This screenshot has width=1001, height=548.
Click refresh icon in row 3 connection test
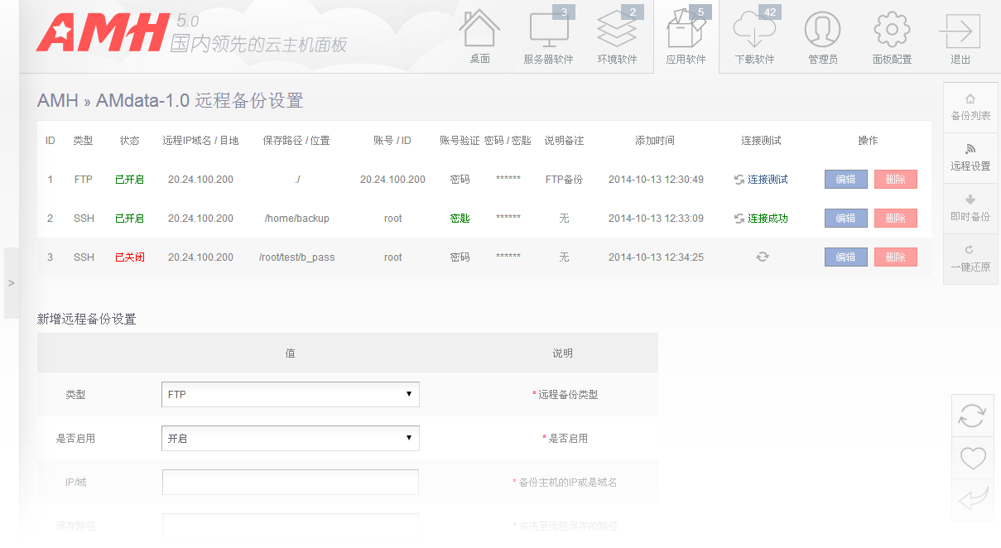[762, 257]
